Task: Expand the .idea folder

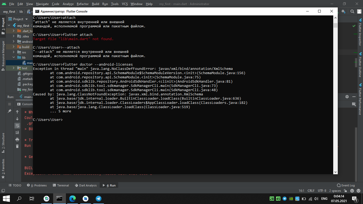Action: pyautogui.click(x=14, y=36)
